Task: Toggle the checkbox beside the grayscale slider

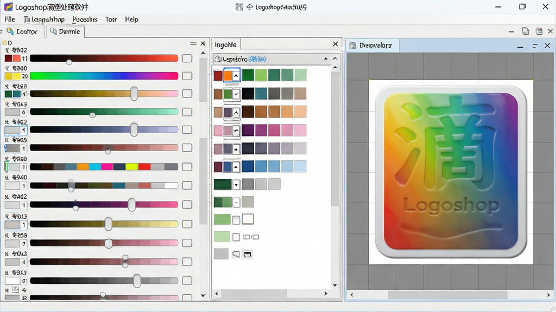Action: pyautogui.click(x=187, y=281)
